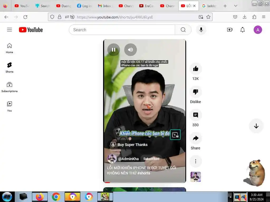Open You section in sidebar
The width and height of the screenshot is (270, 202).
click(x=9, y=107)
